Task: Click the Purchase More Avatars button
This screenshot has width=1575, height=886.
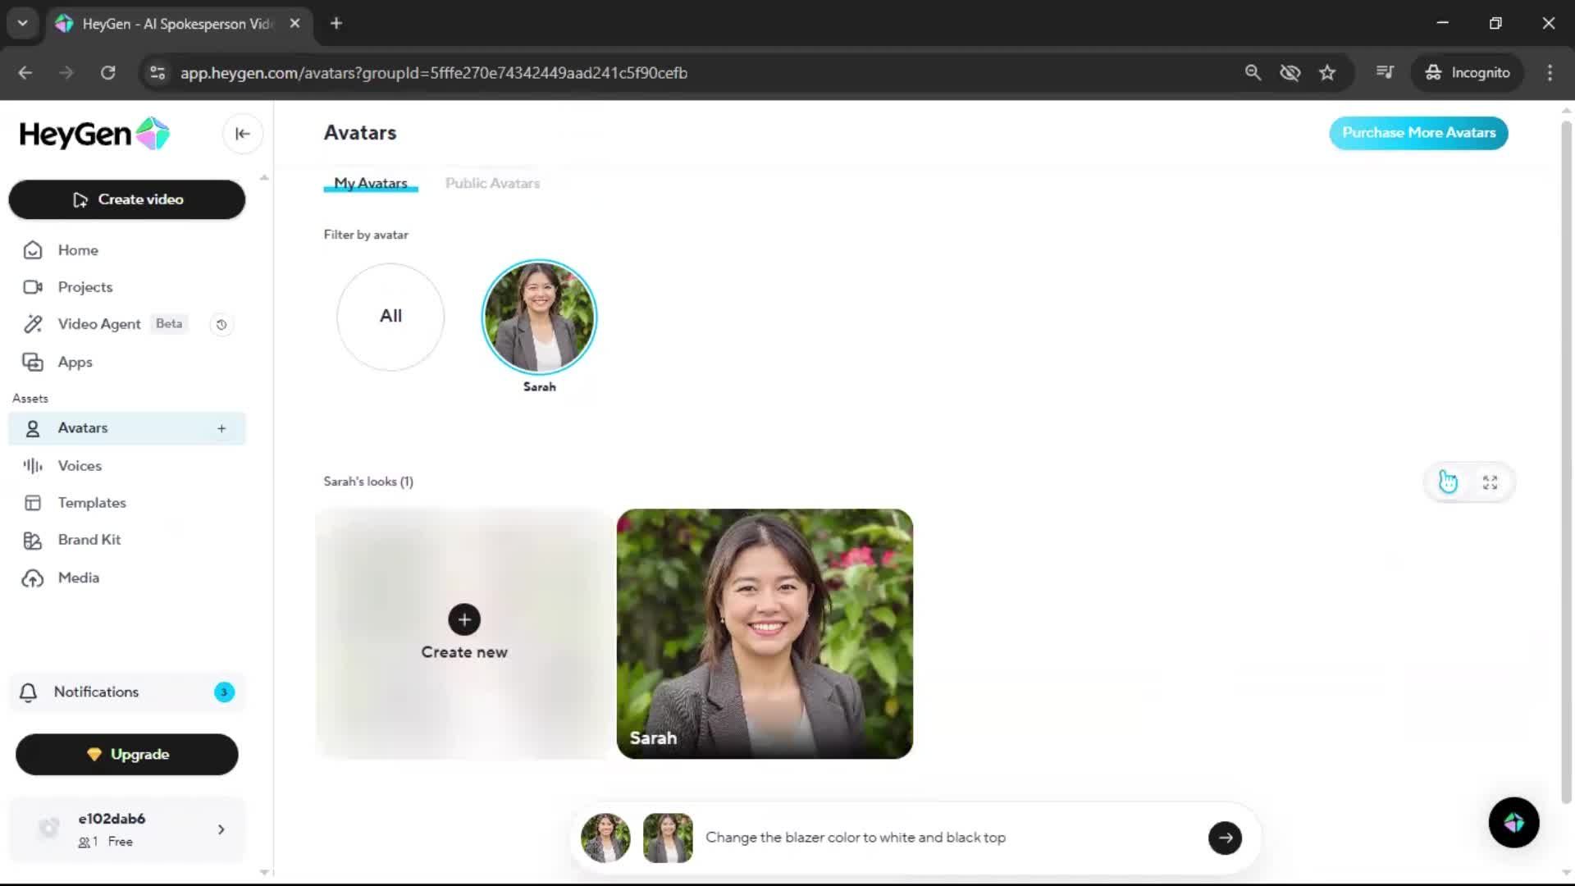Action: click(1418, 133)
